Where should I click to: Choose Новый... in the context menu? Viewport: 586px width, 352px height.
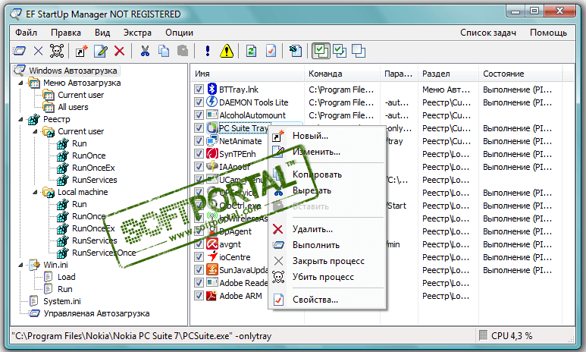(x=327, y=136)
